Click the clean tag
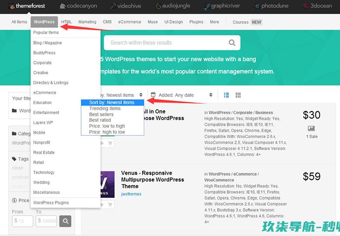 click(17, 168)
